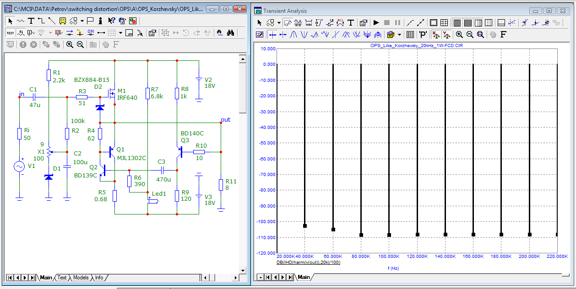This screenshot has width=576, height=289.
Task: Open shapes dropdown arrow in Transient Analysis toolbar
Action: pos(279,22)
